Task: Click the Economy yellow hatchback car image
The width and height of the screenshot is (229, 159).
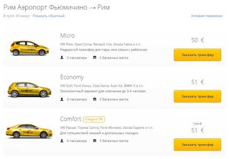Action: click(x=29, y=90)
